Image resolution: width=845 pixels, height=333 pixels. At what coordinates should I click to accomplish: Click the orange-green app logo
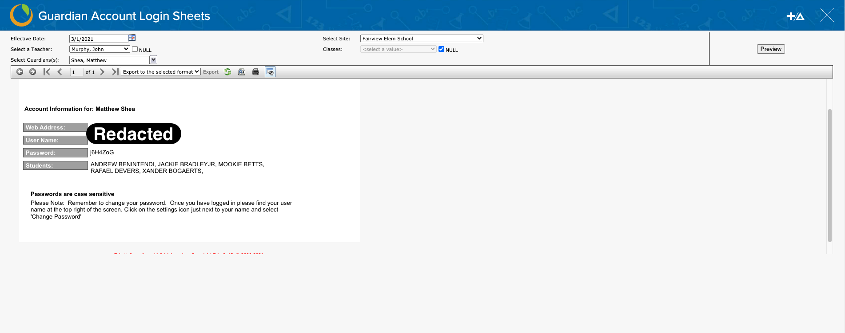[21, 16]
